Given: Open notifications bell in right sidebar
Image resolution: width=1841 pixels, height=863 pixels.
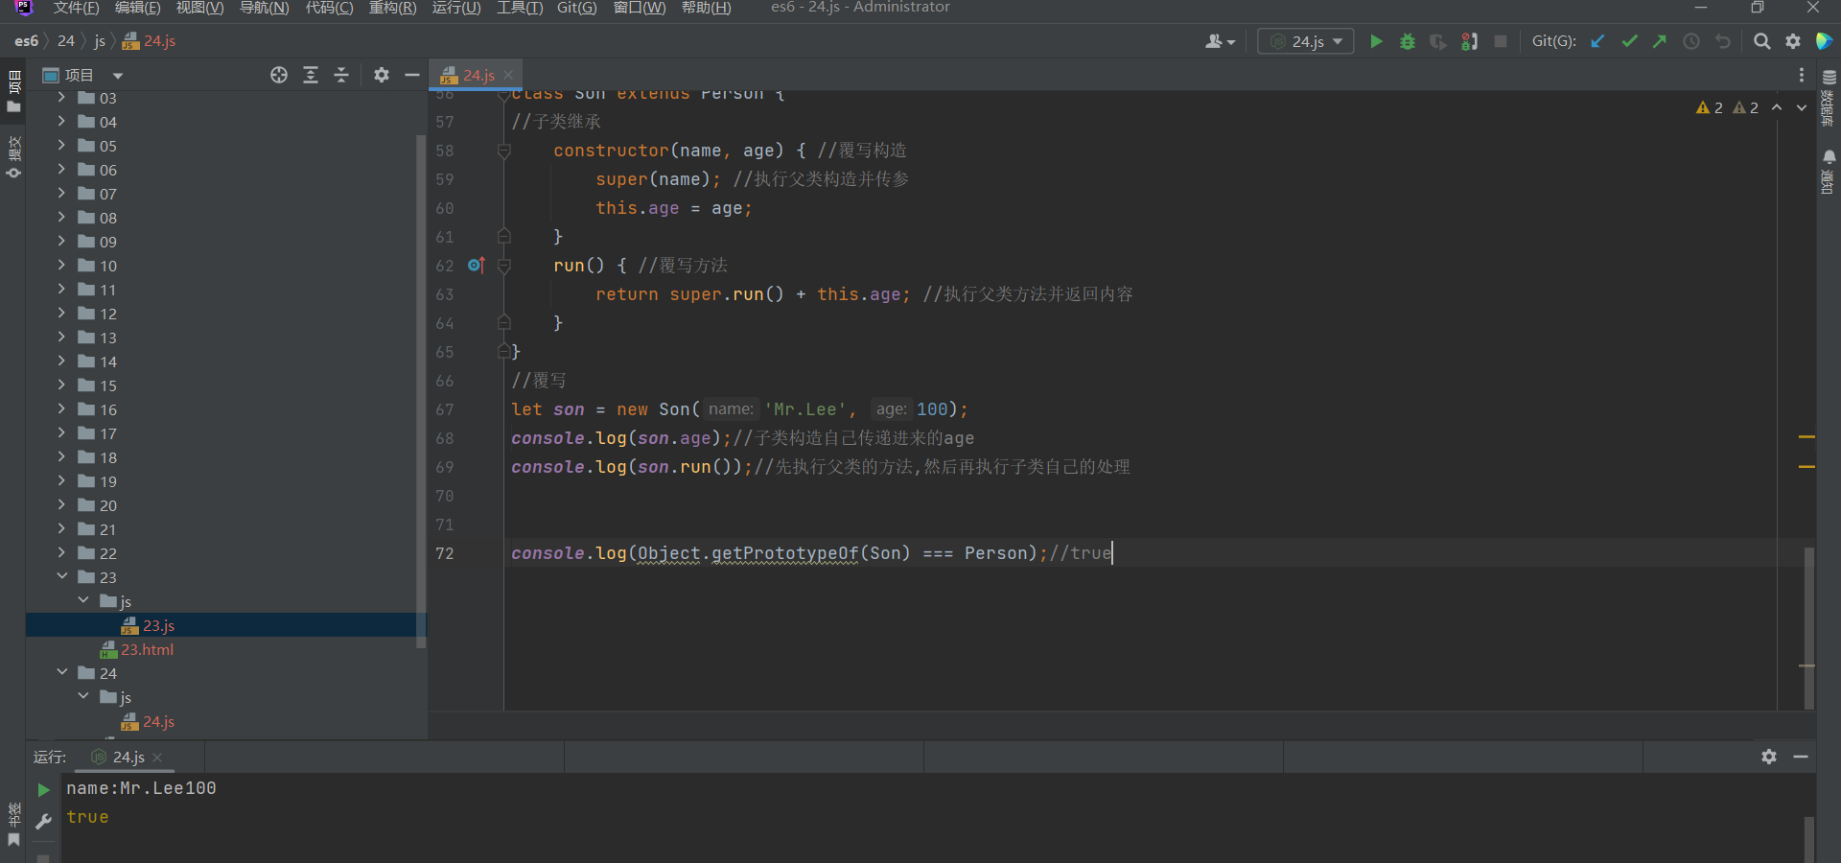Looking at the screenshot, I should [1829, 156].
